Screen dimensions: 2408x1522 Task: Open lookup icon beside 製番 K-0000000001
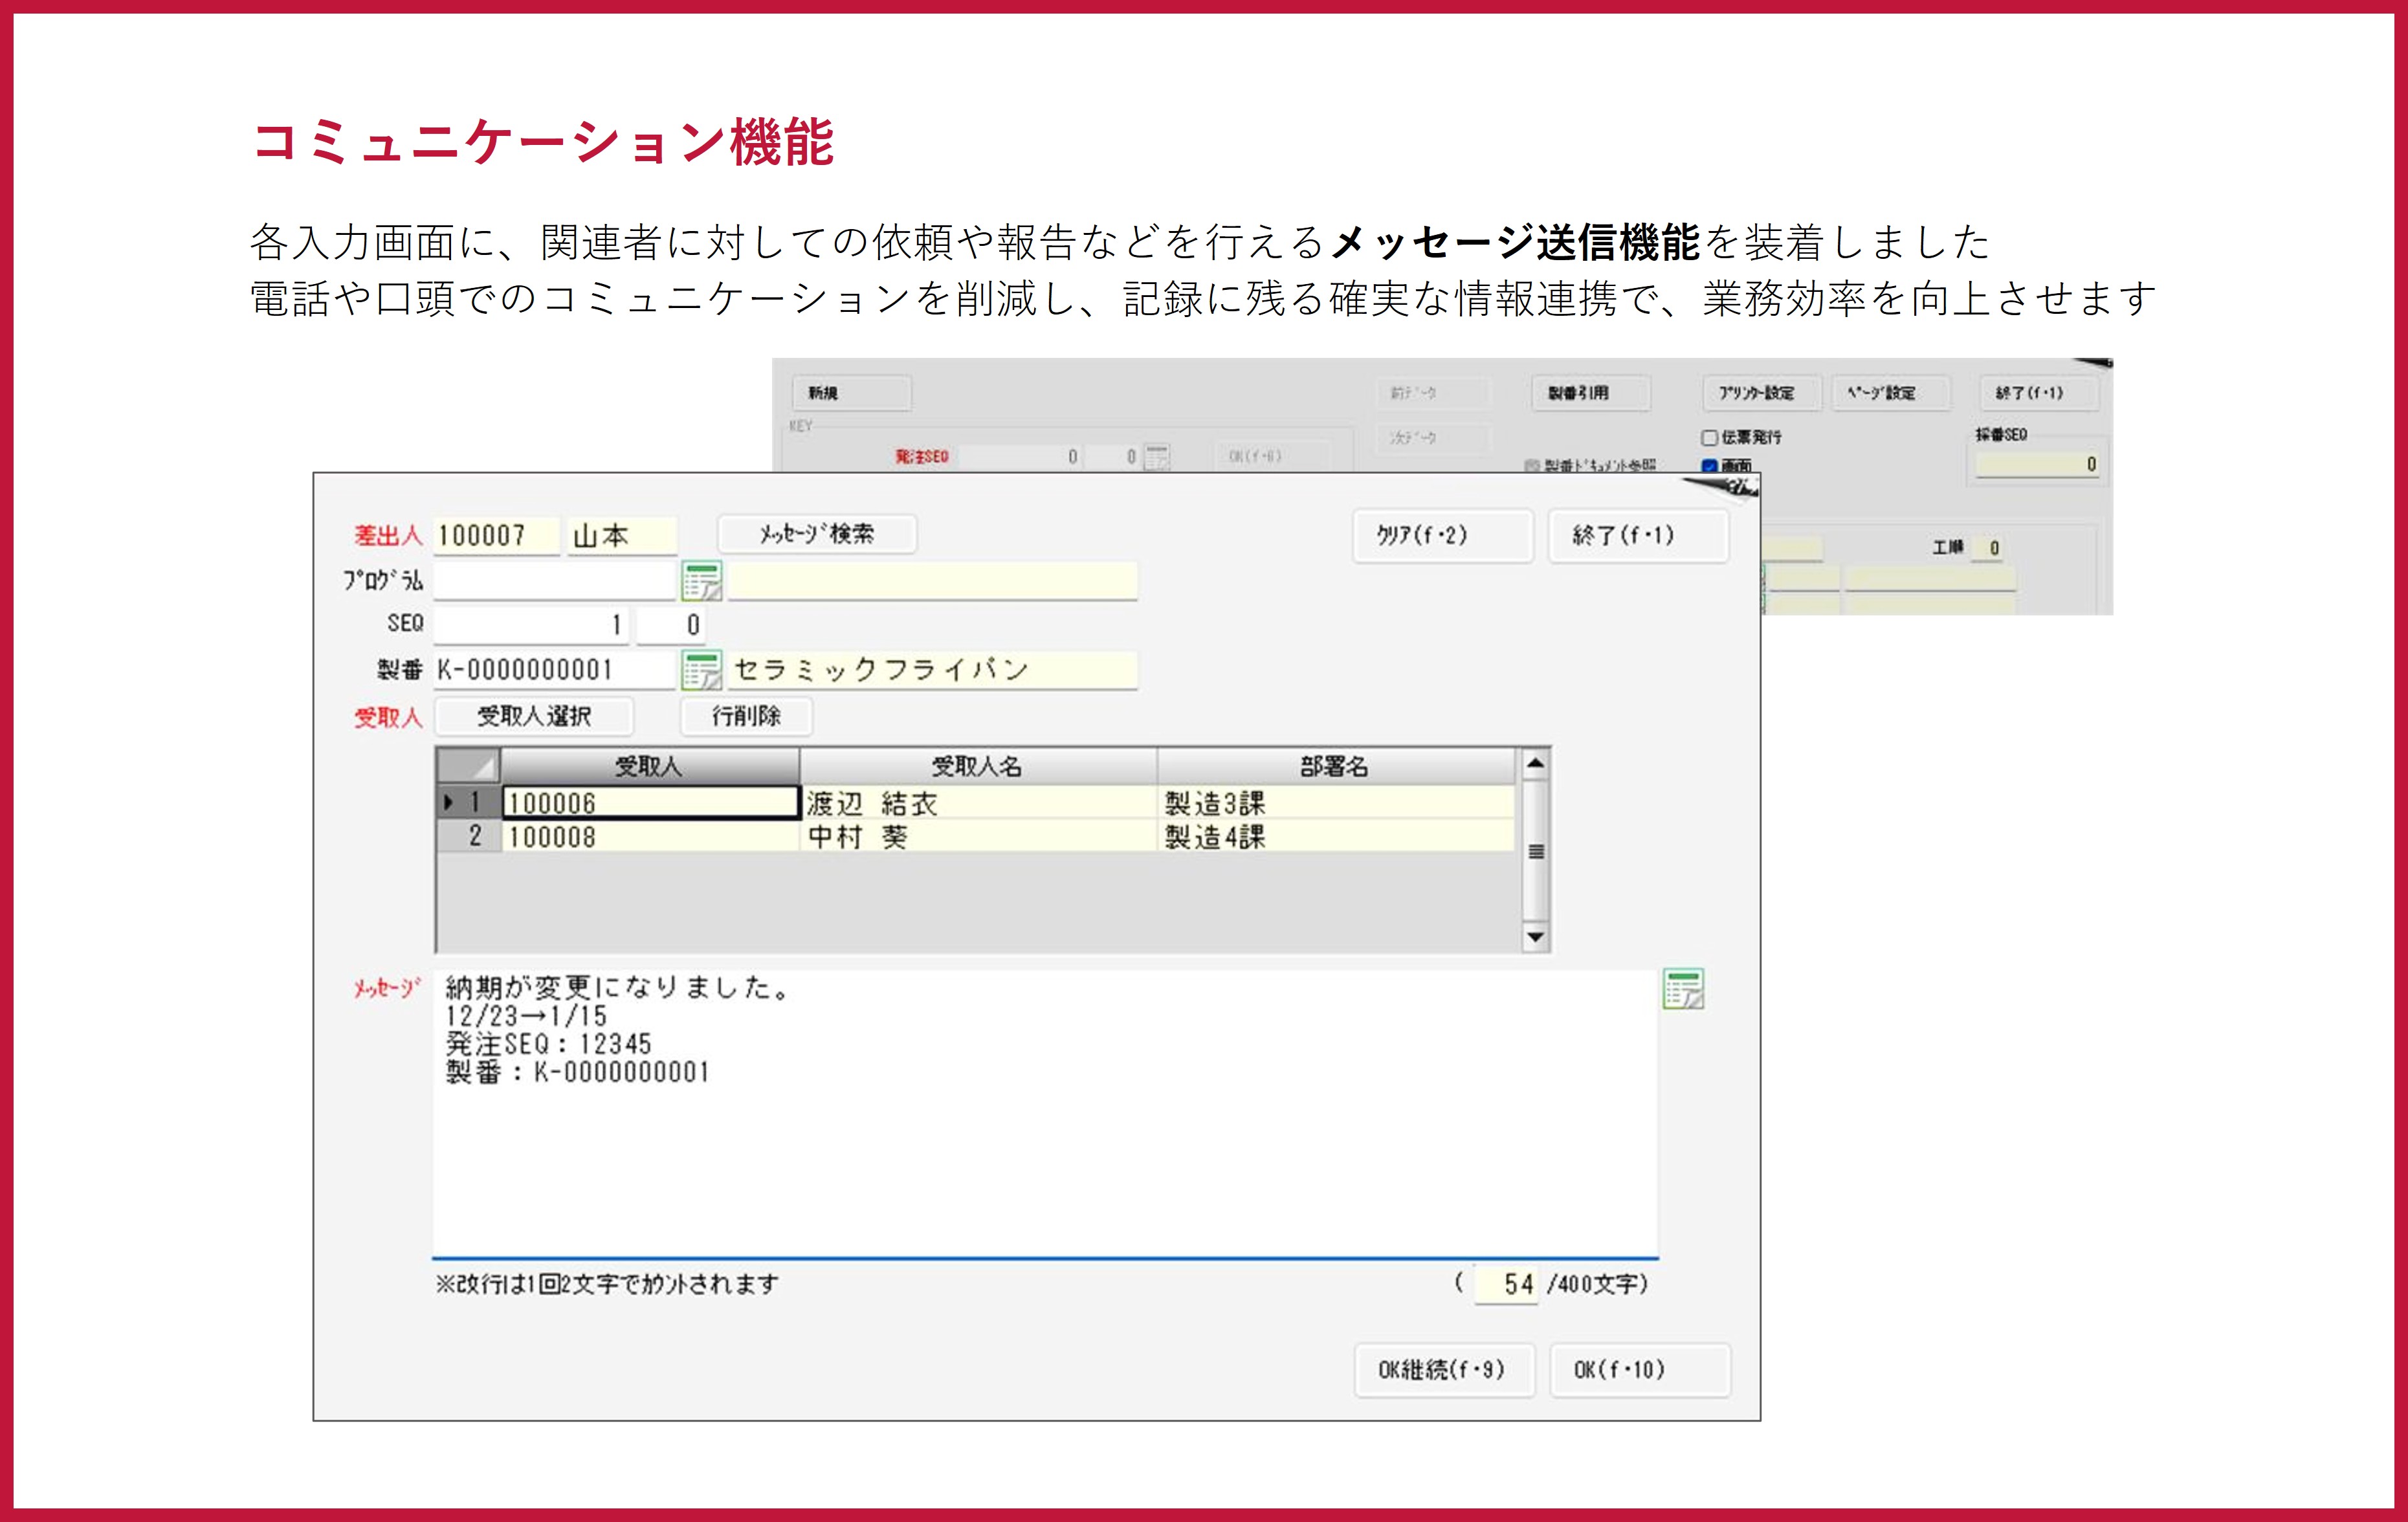click(701, 670)
